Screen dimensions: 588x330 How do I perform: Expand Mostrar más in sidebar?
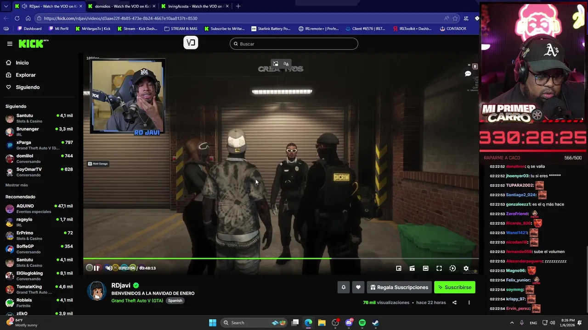[x=17, y=185]
